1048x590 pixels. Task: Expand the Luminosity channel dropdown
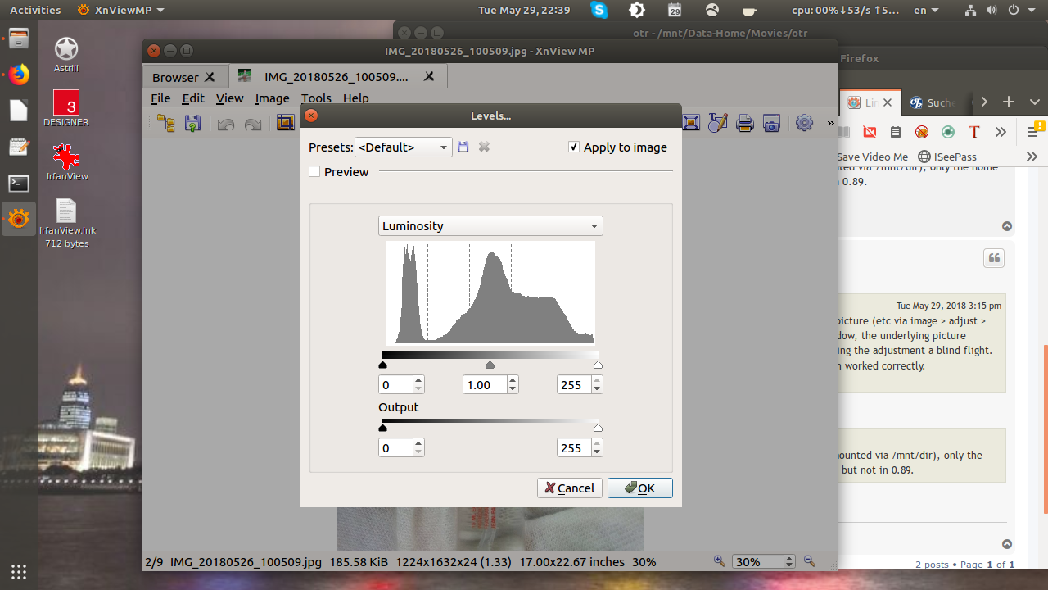(x=490, y=226)
